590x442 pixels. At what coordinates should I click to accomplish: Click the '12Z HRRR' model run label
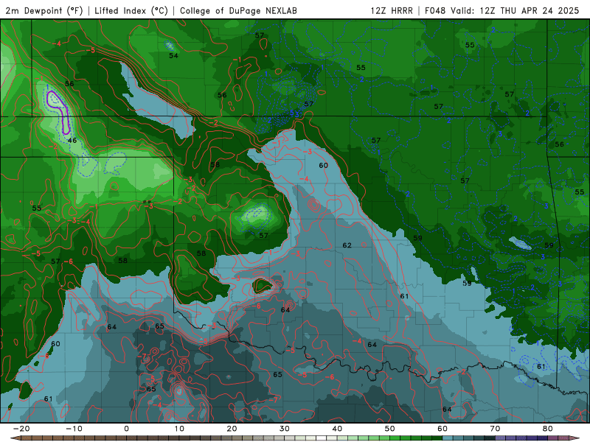pyautogui.click(x=392, y=11)
